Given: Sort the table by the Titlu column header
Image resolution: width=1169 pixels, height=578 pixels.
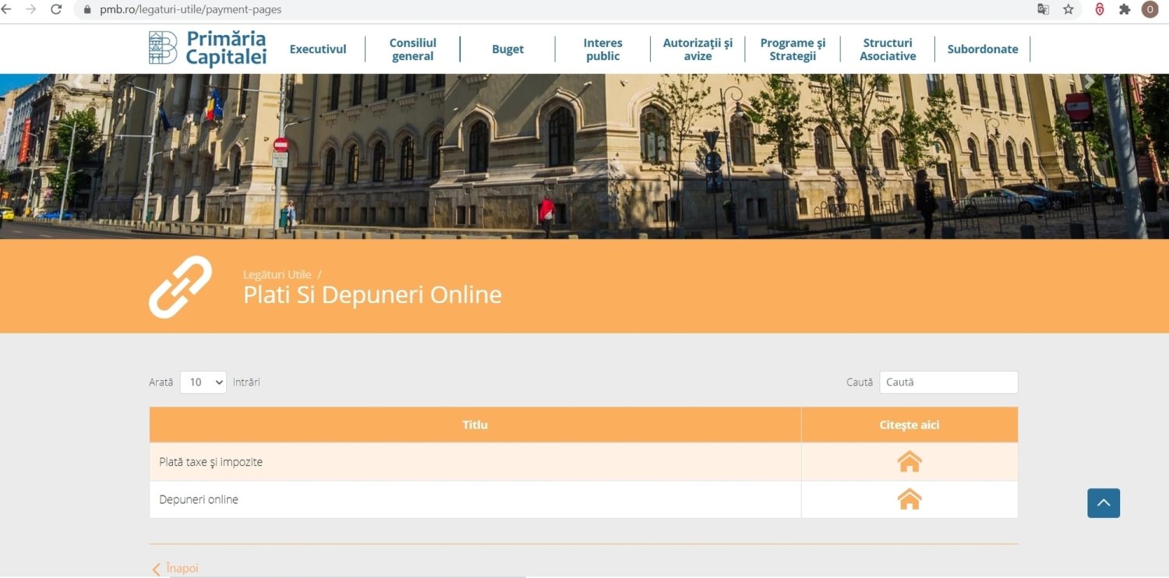Looking at the screenshot, I should pyautogui.click(x=475, y=425).
